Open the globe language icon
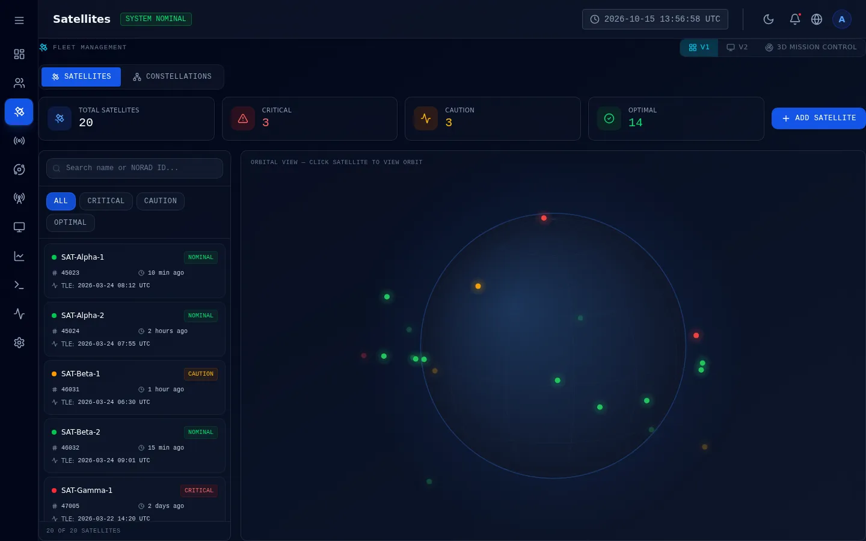Screen dimensions: 866x541 pyautogui.click(x=817, y=19)
